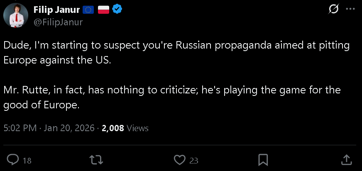Repost this tweet using the repost icon

[96, 159]
